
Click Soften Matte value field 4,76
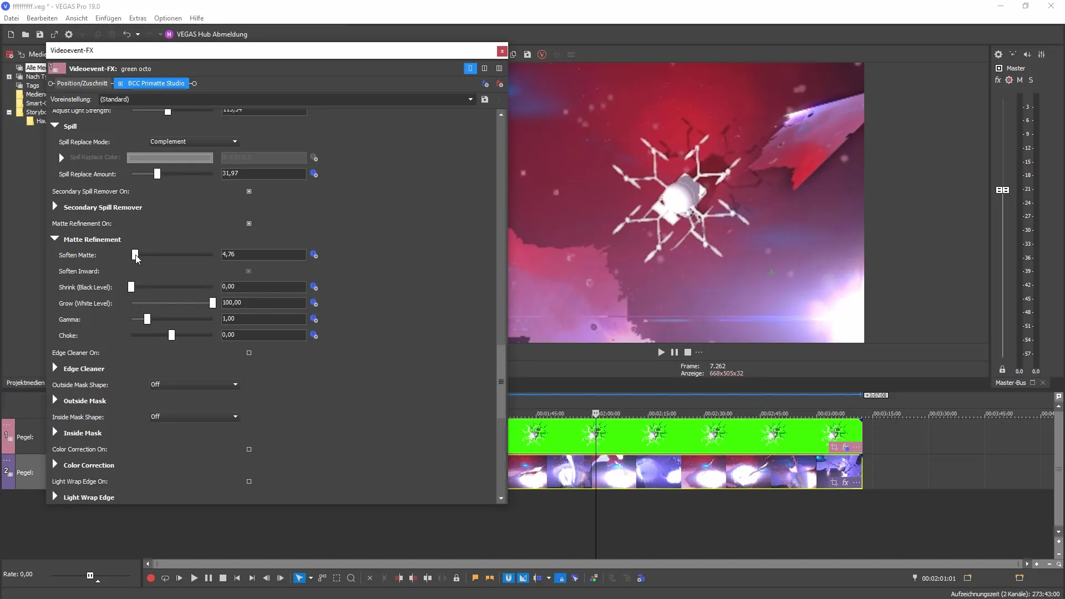coord(263,255)
